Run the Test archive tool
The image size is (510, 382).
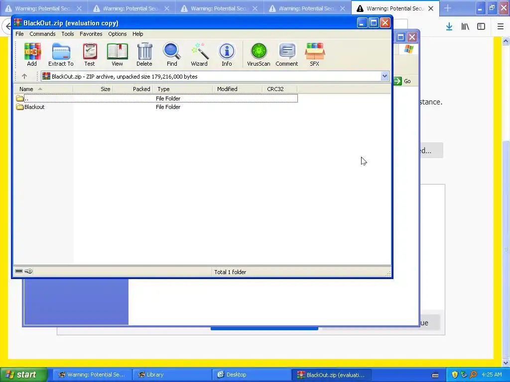click(90, 54)
